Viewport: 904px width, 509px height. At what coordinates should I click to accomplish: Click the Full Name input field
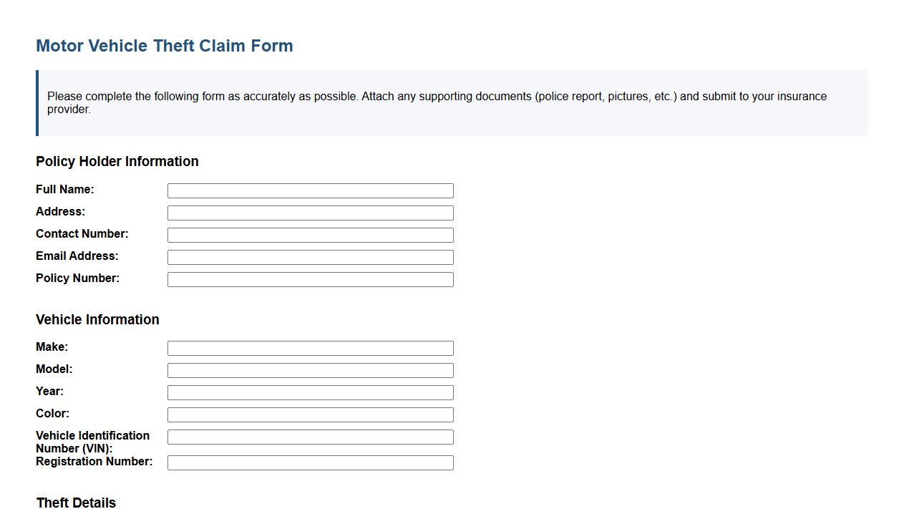(x=310, y=190)
